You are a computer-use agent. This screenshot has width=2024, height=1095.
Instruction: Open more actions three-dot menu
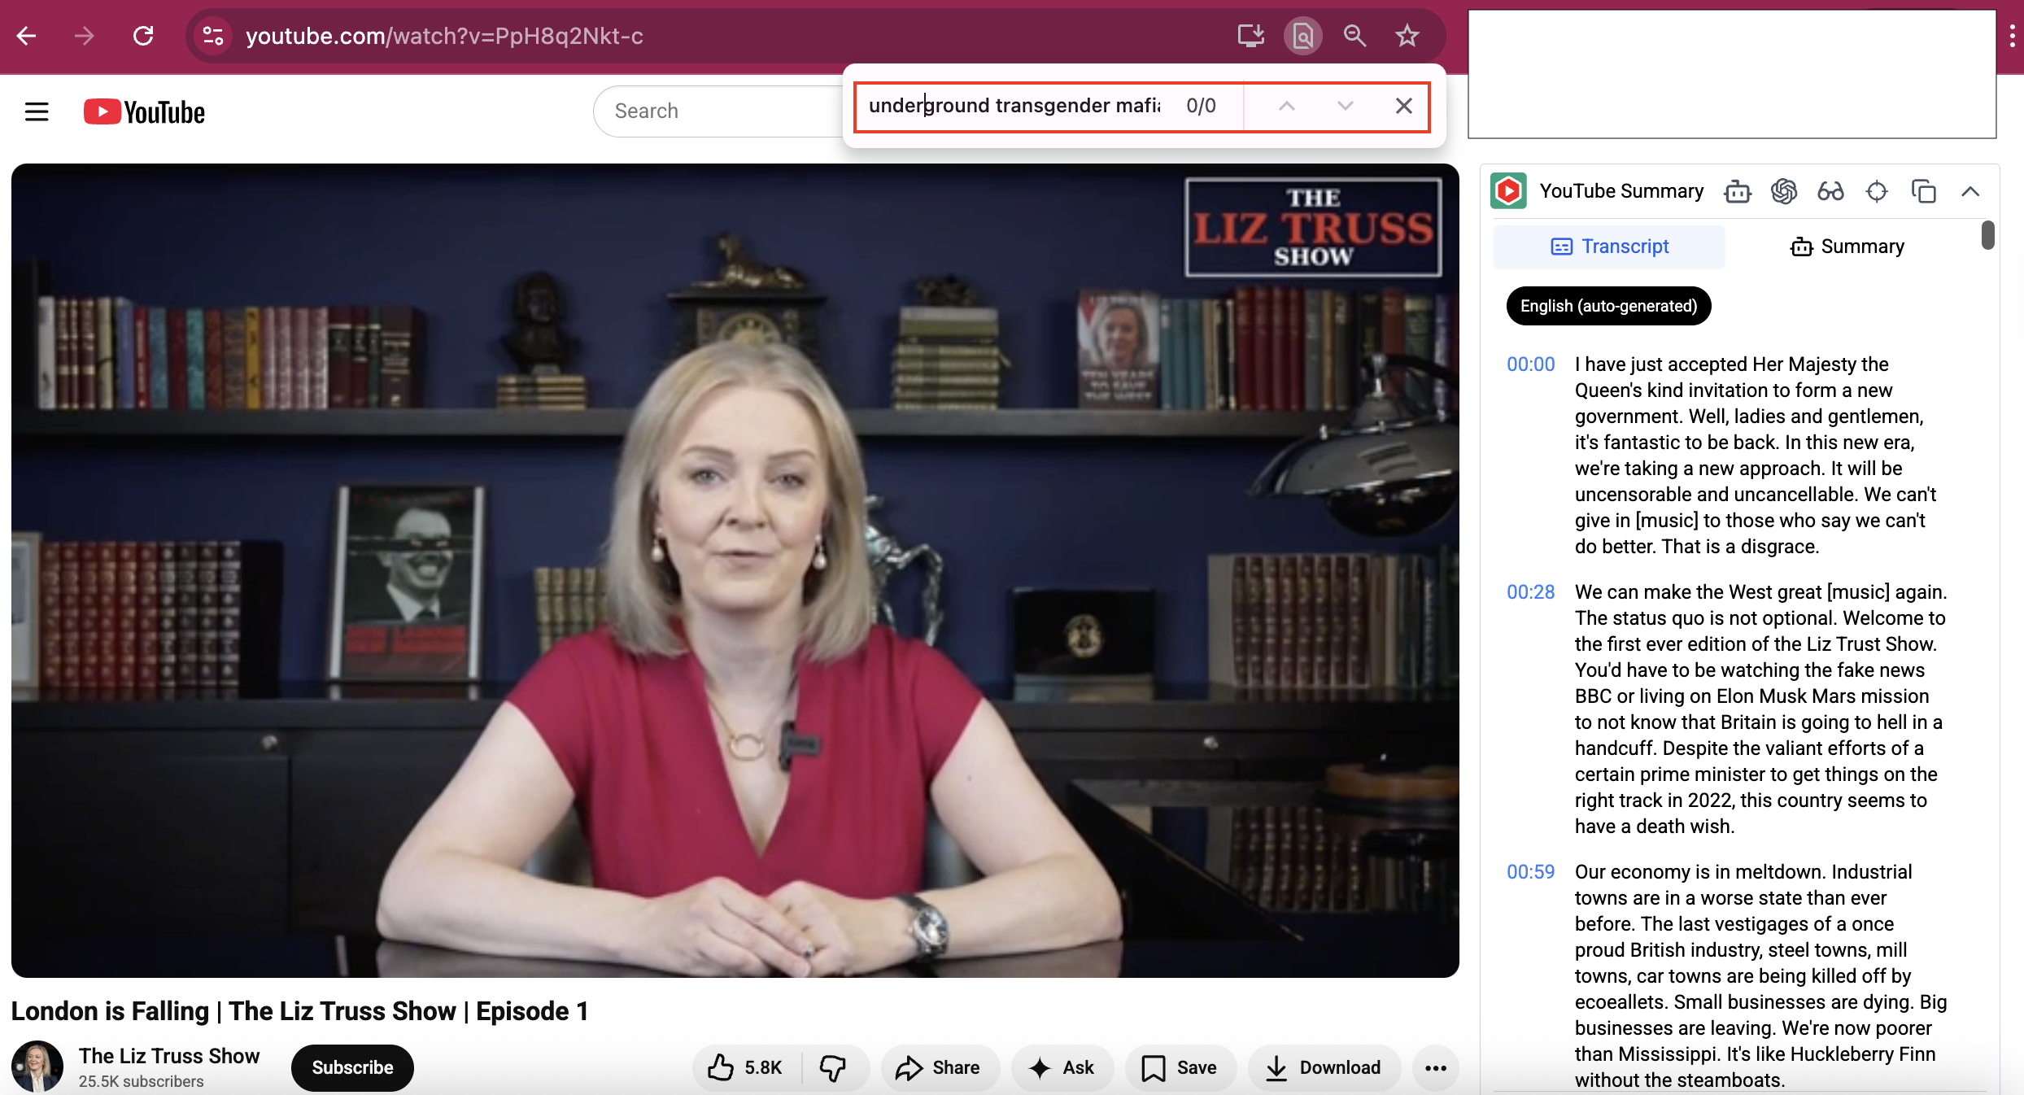pos(1435,1067)
